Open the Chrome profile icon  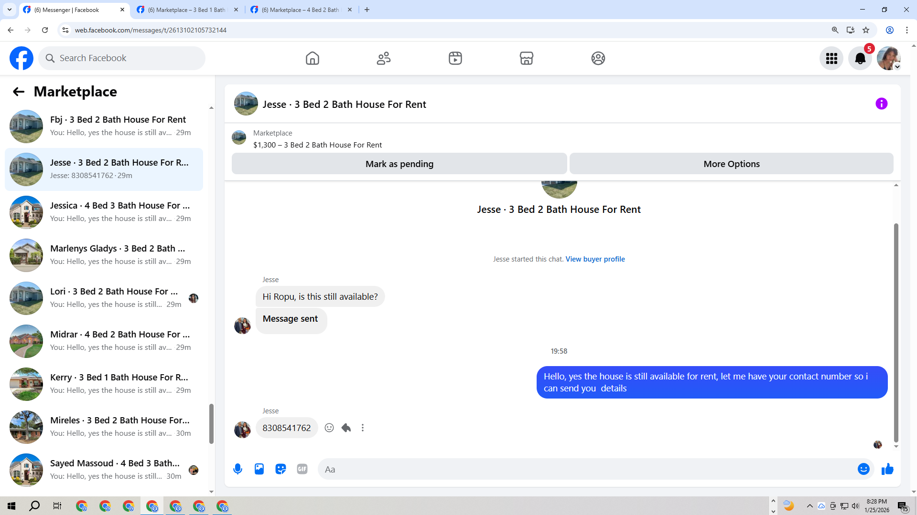coord(889,30)
